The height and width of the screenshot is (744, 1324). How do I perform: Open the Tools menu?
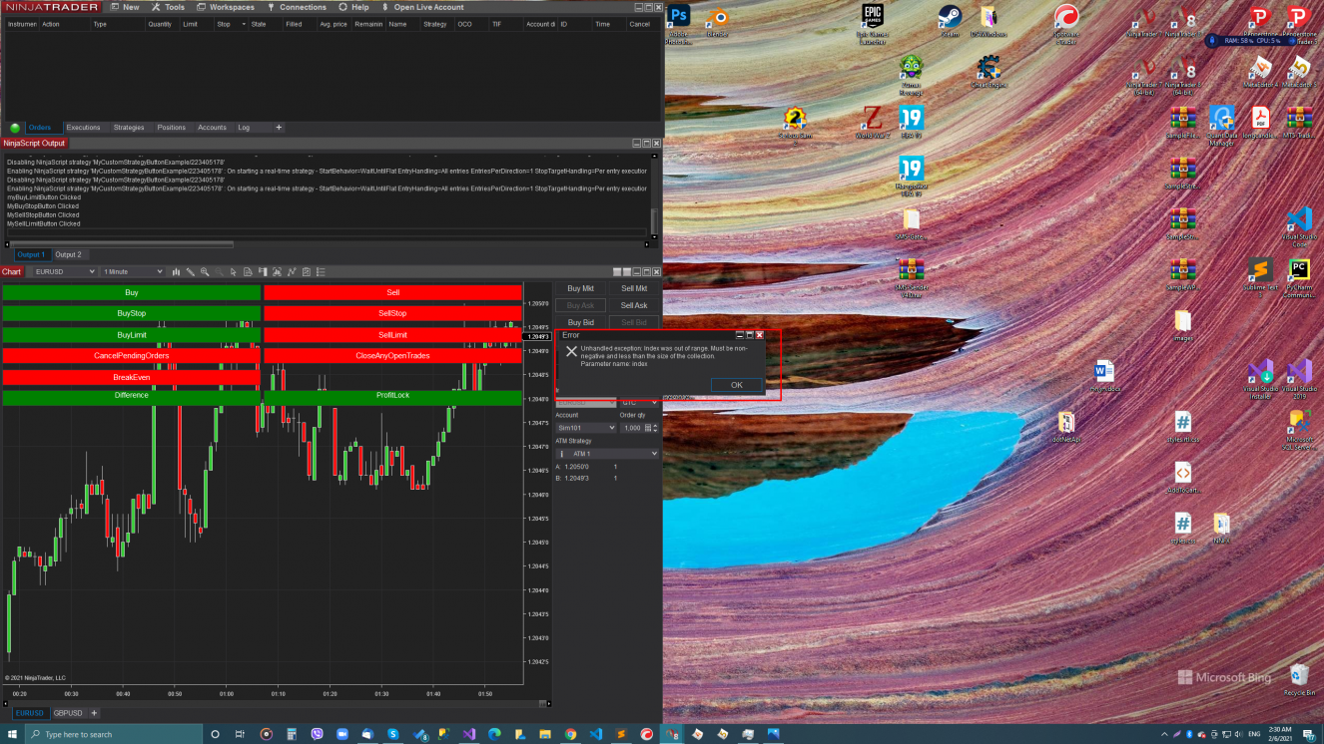[169, 7]
